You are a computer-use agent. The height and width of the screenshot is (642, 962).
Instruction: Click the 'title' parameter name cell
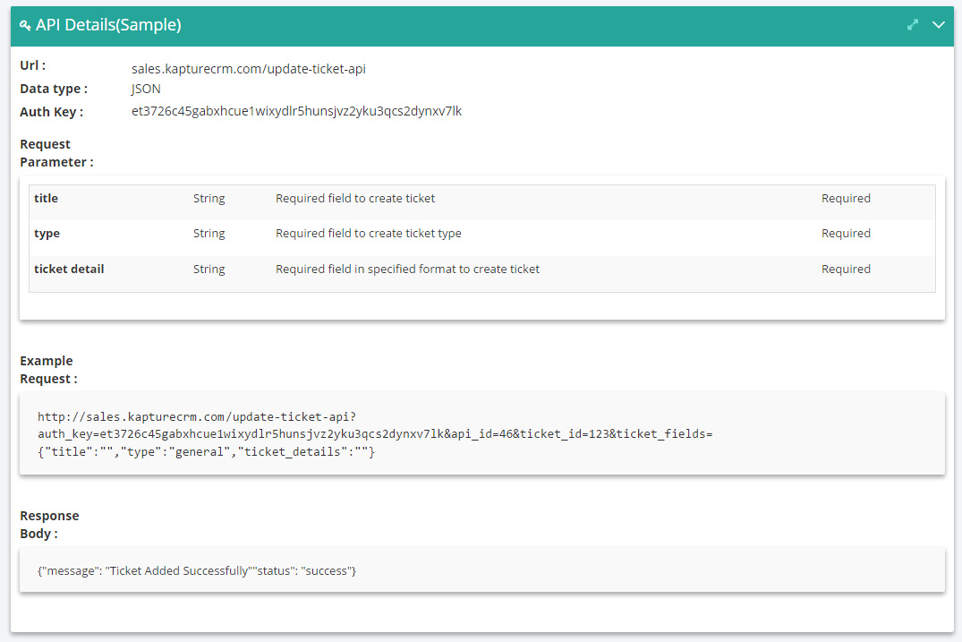(x=46, y=198)
